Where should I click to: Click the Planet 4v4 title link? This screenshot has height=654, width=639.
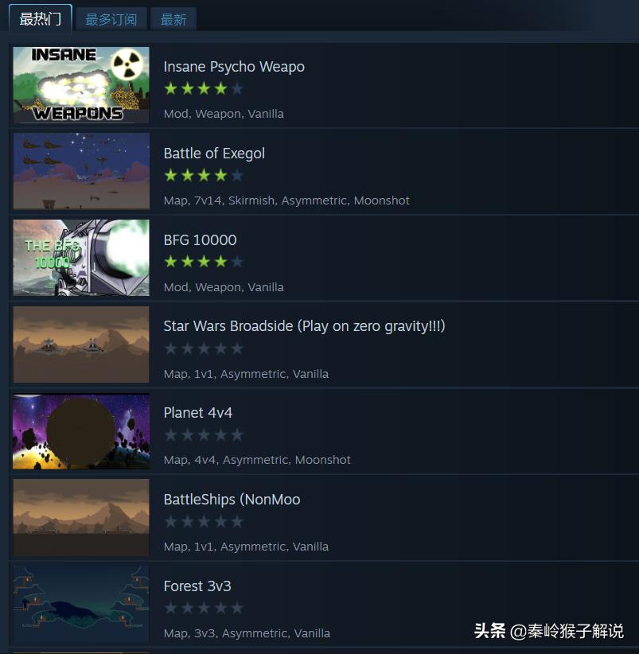[x=198, y=413]
